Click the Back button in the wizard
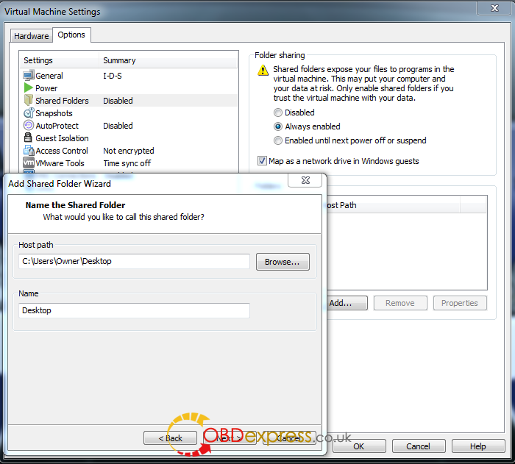Viewport: 515px width, 464px height. (170, 438)
